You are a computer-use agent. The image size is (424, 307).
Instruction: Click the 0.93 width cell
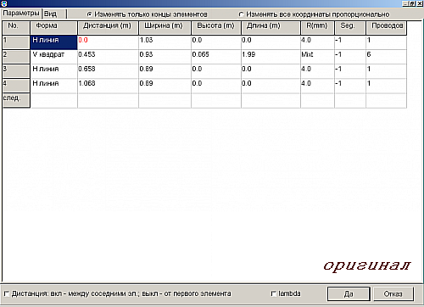[165, 57]
